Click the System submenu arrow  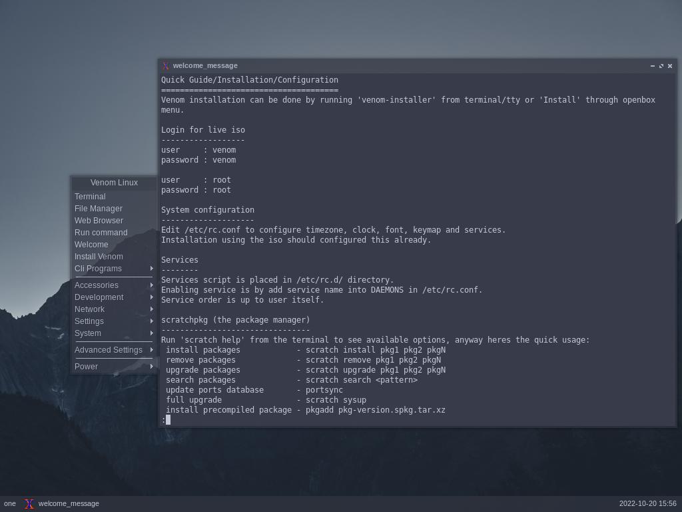click(151, 333)
